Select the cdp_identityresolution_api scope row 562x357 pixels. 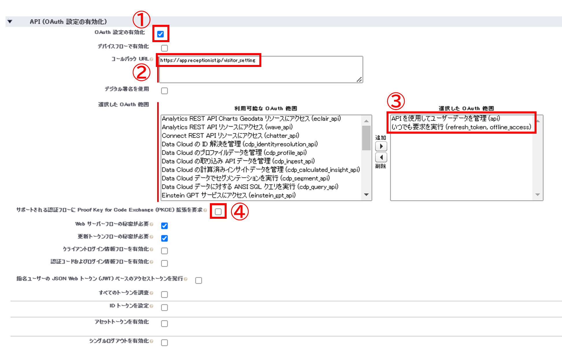[x=240, y=144]
